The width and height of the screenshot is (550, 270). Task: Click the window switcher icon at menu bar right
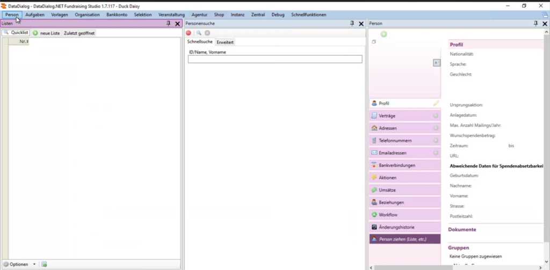(x=545, y=14)
